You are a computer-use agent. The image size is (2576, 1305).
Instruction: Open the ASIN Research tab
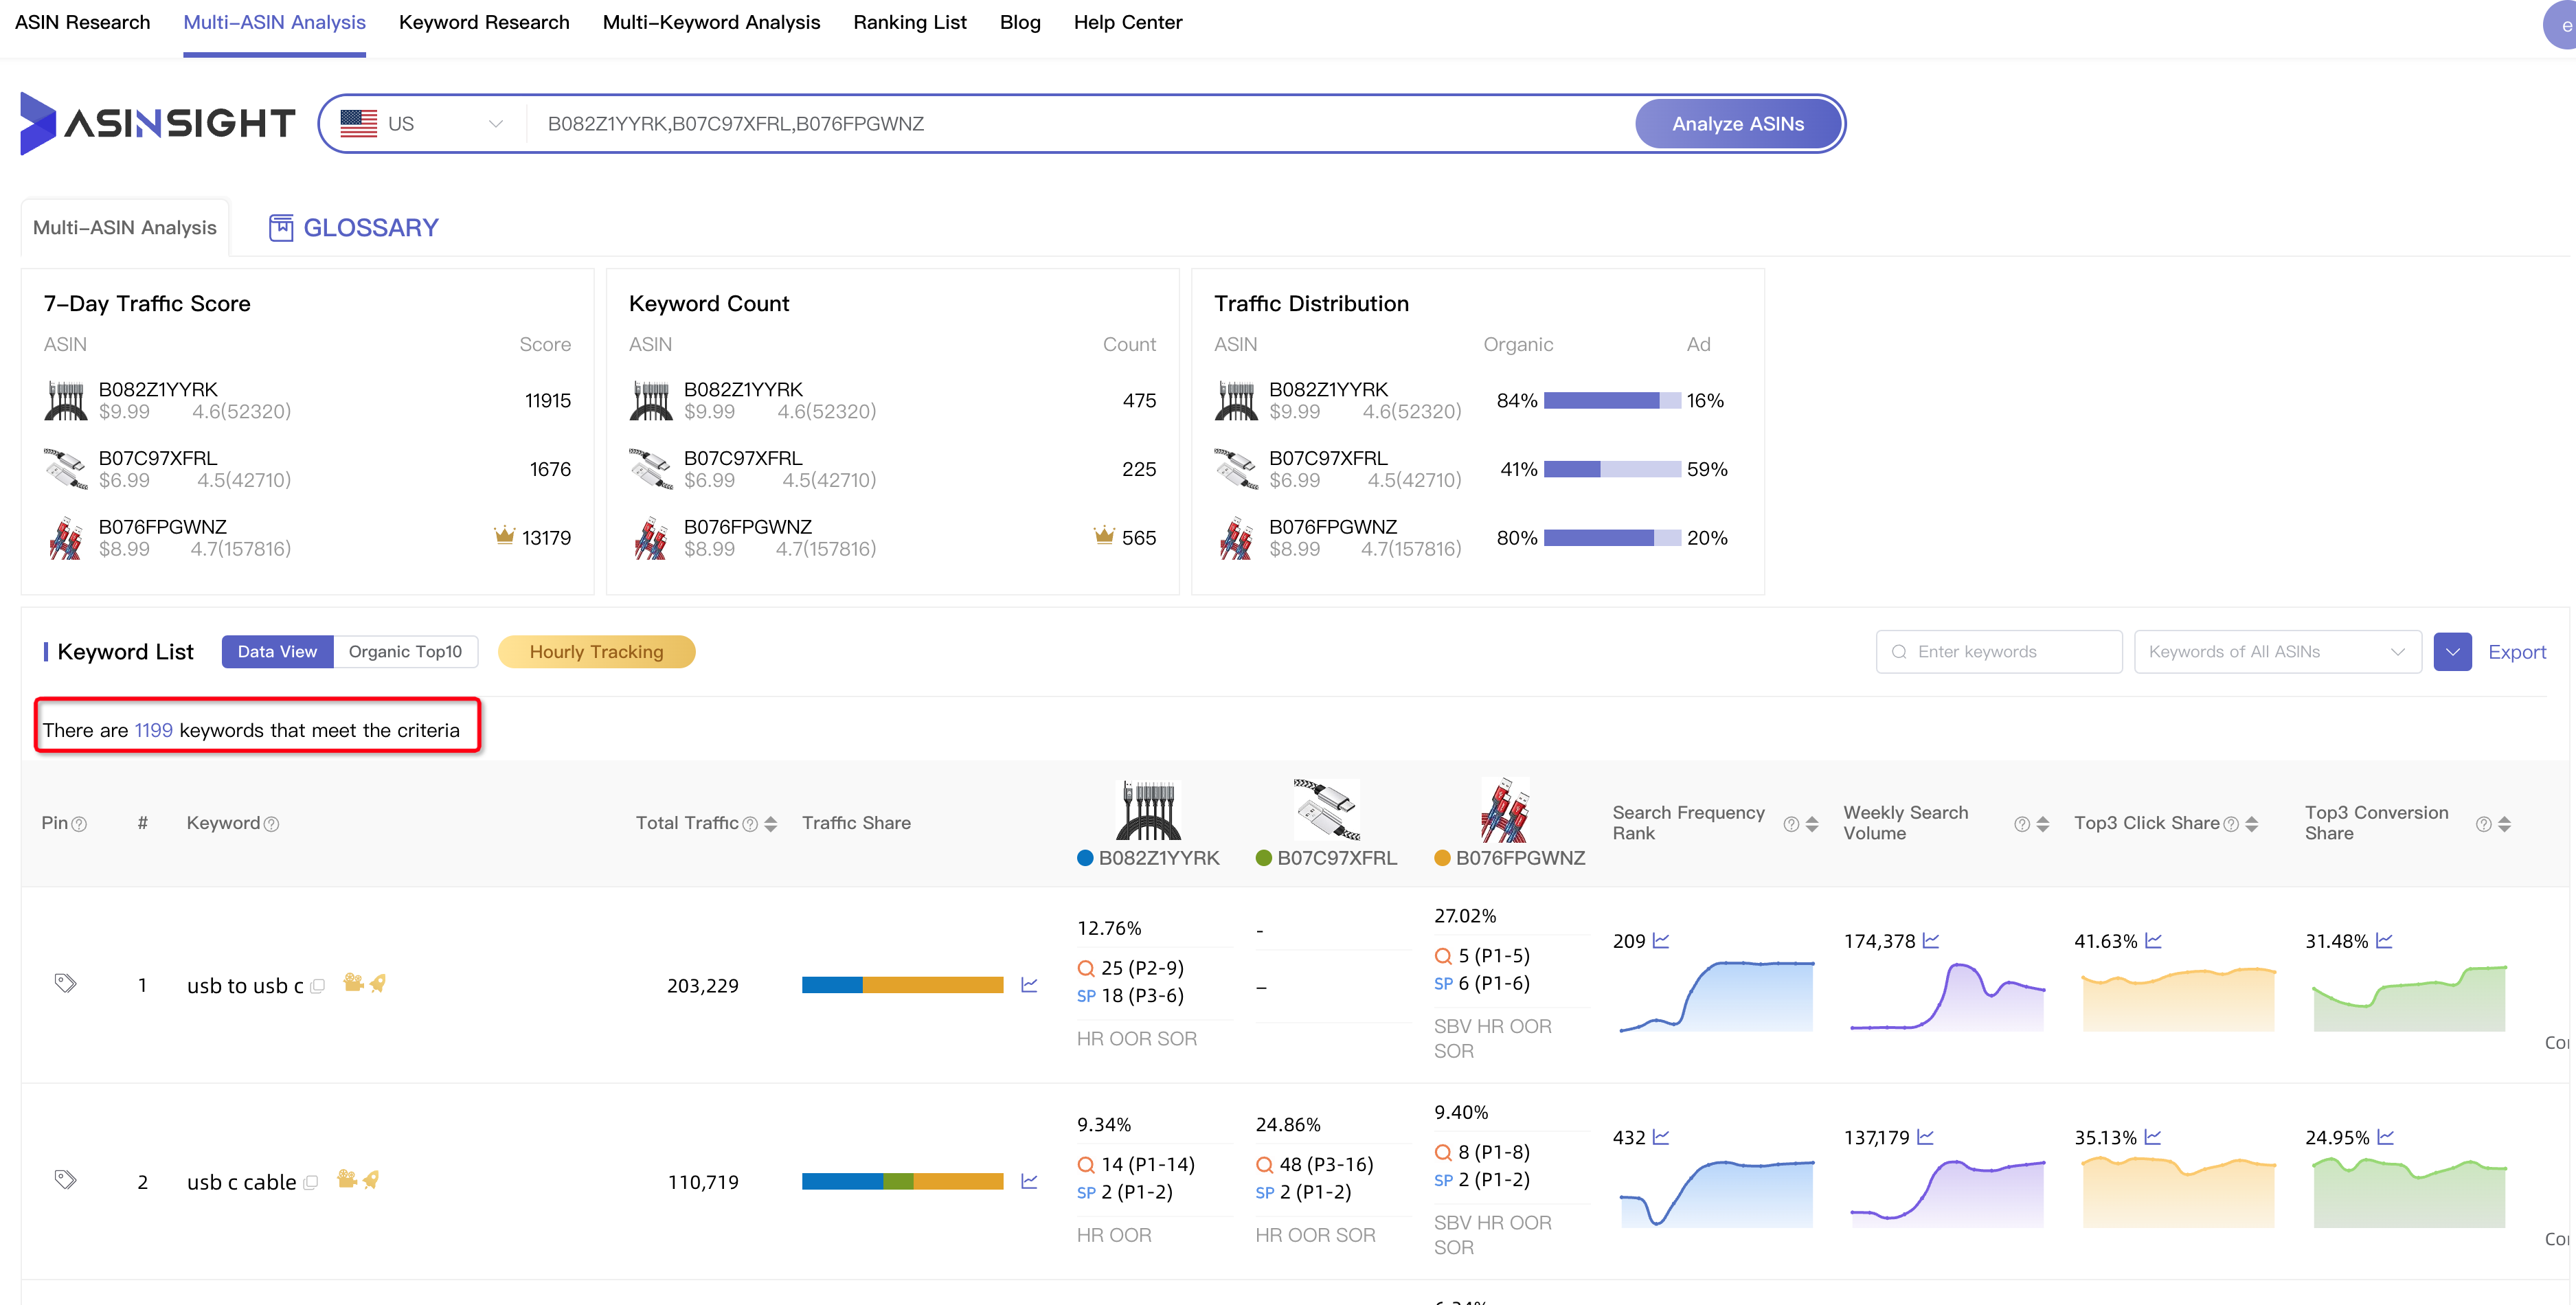[x=82, y=22]
